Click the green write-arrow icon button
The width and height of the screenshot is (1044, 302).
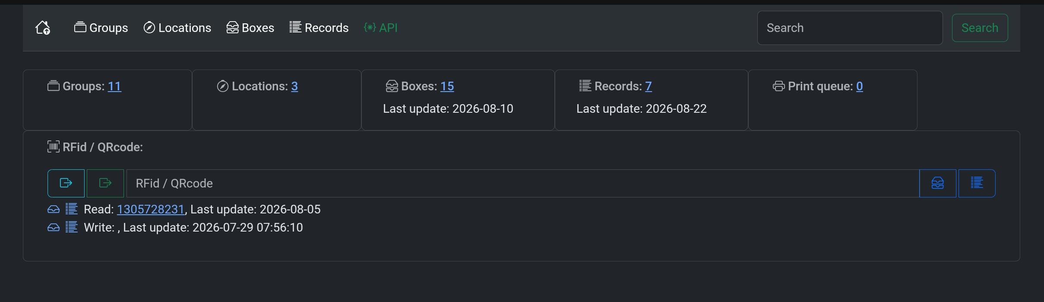[105, 183]
